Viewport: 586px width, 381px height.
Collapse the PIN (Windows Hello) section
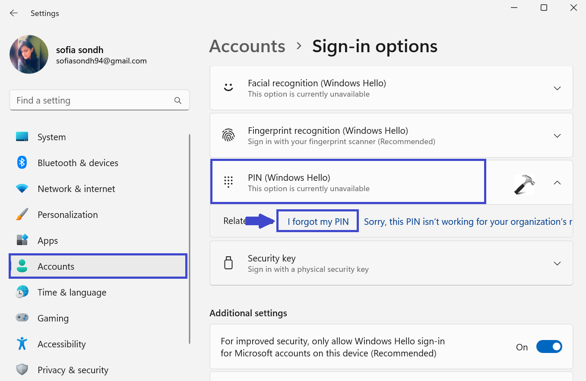[557, 183]
